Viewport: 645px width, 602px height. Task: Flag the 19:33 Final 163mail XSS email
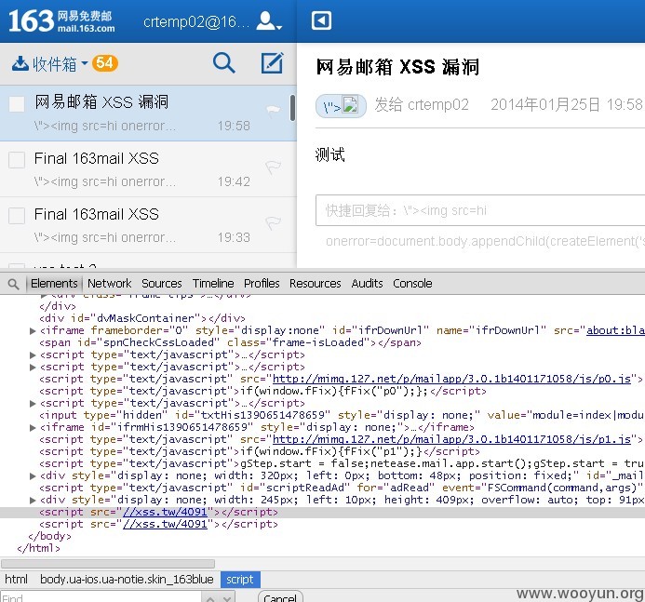click(273, 222)
